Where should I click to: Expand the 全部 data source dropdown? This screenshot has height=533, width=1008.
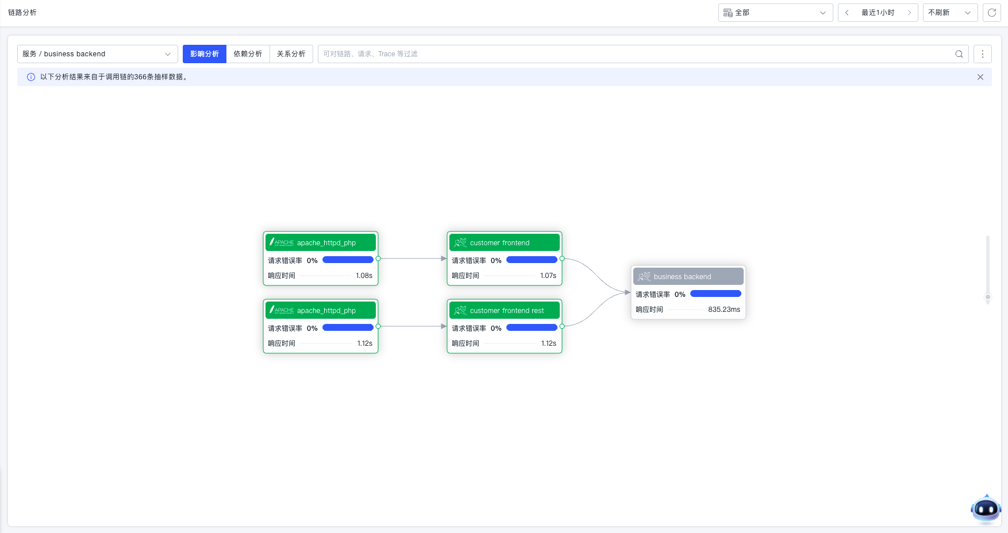point(824,12)
